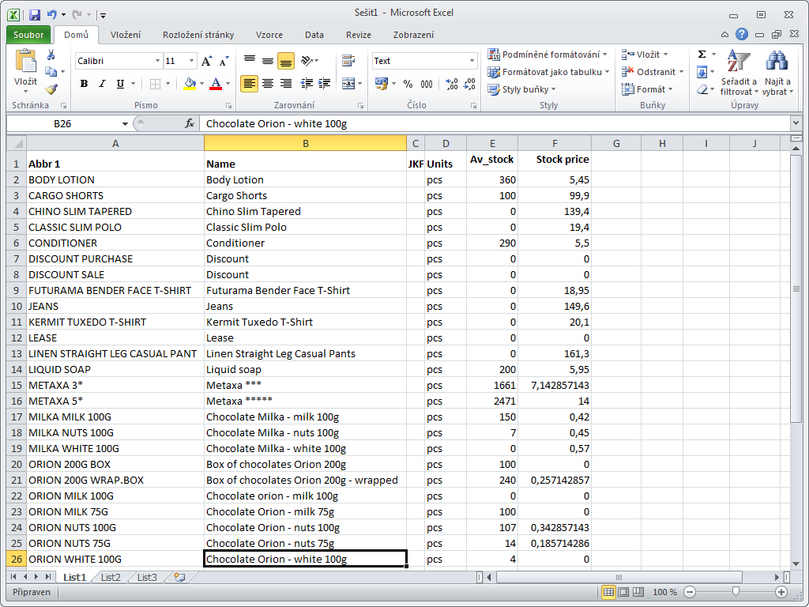Increase font size with the large A
The width and height of the screenshot is (809, 607).
pos(206,61)
